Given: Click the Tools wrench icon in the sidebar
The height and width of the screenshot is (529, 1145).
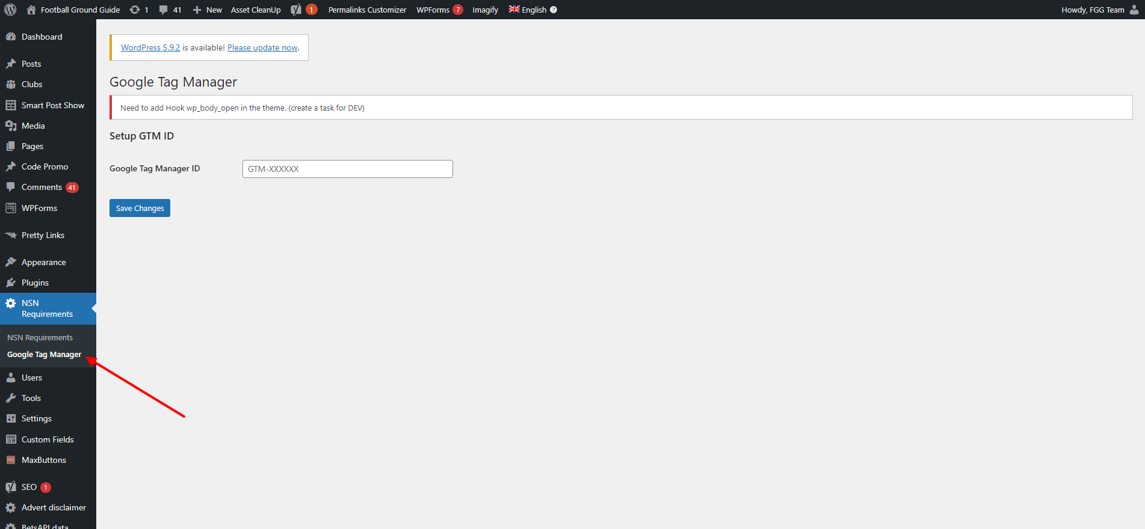Looking at the screenshot, I should pyautogui.click(x=11, y=398).
